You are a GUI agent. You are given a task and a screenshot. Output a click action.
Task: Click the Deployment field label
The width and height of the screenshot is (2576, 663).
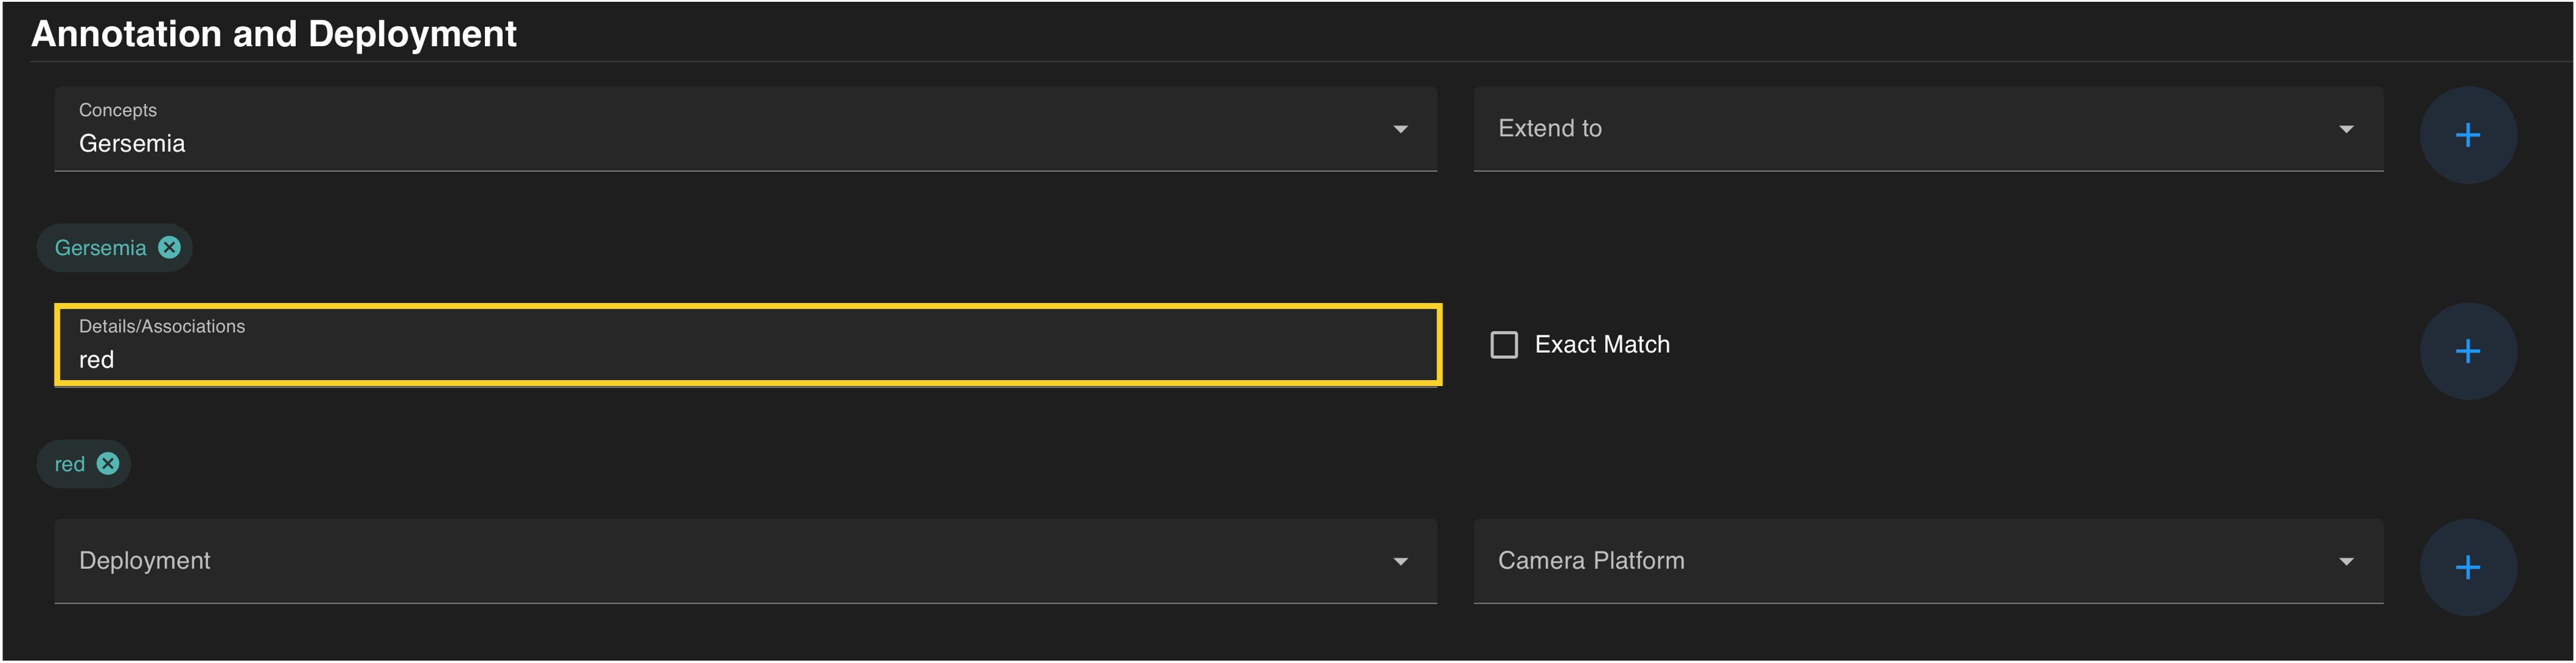(145, 561)
